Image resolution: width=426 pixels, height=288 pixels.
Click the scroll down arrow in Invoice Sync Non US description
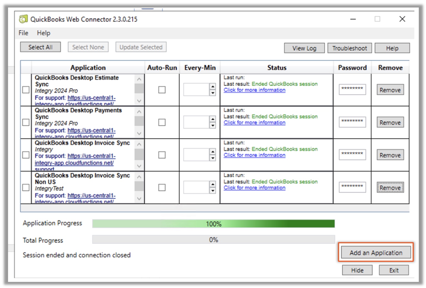click(x=139, y=198)
